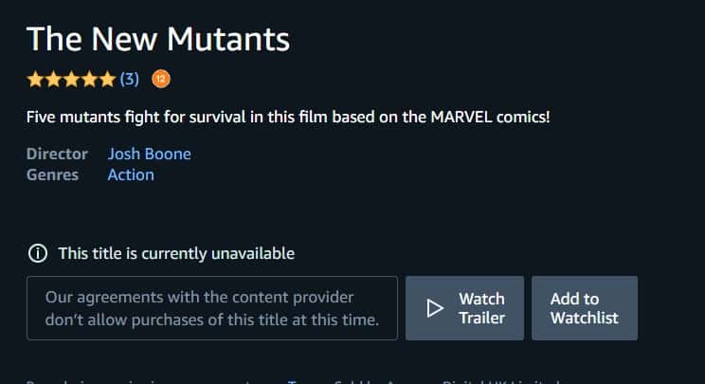Select the fifth star in the rating
The width and height of the screenshot is (705, 384).
[x=107, y=80]
